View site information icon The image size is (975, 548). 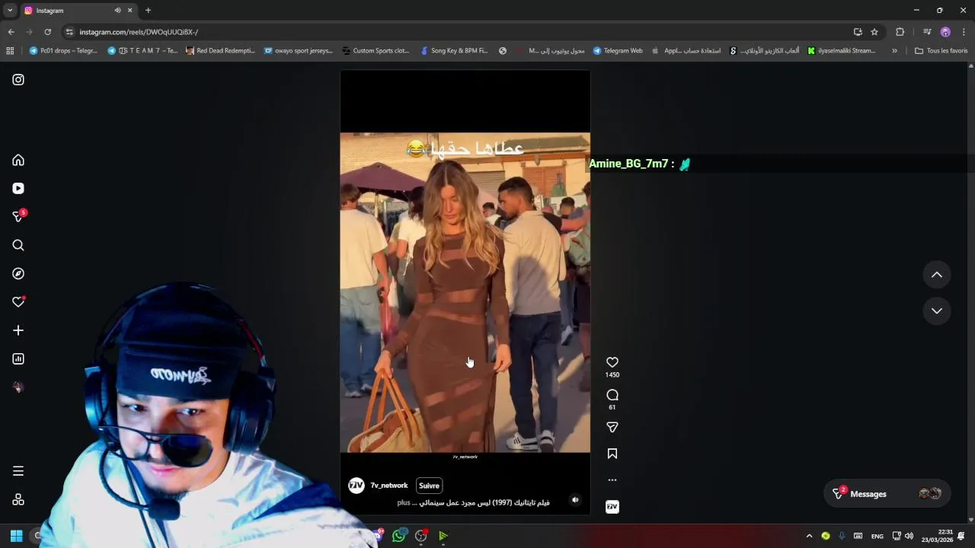click(x=69, y=32)
